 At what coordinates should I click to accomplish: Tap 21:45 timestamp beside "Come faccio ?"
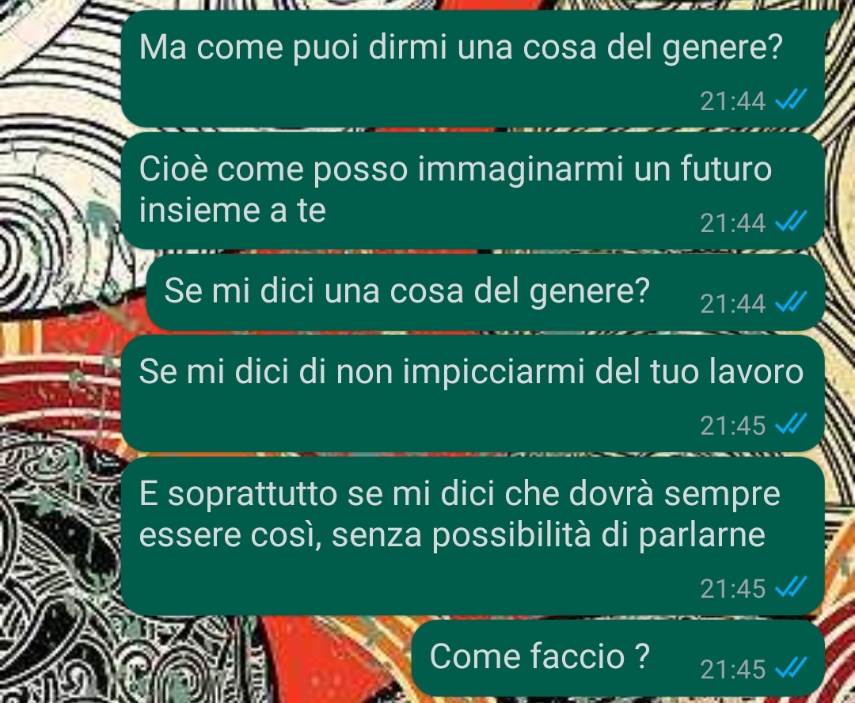pyautogui.click(x=733, y=669)
